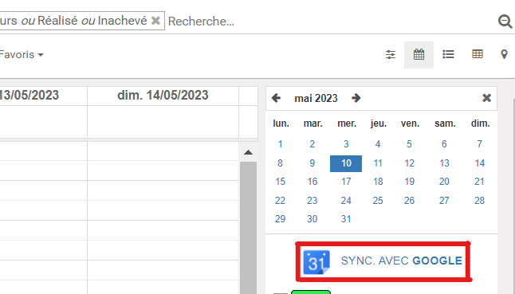The height and width of the screenshot is (294, 515).
Task: Select May 16 in mini calendar
Action: pos(312,182)
